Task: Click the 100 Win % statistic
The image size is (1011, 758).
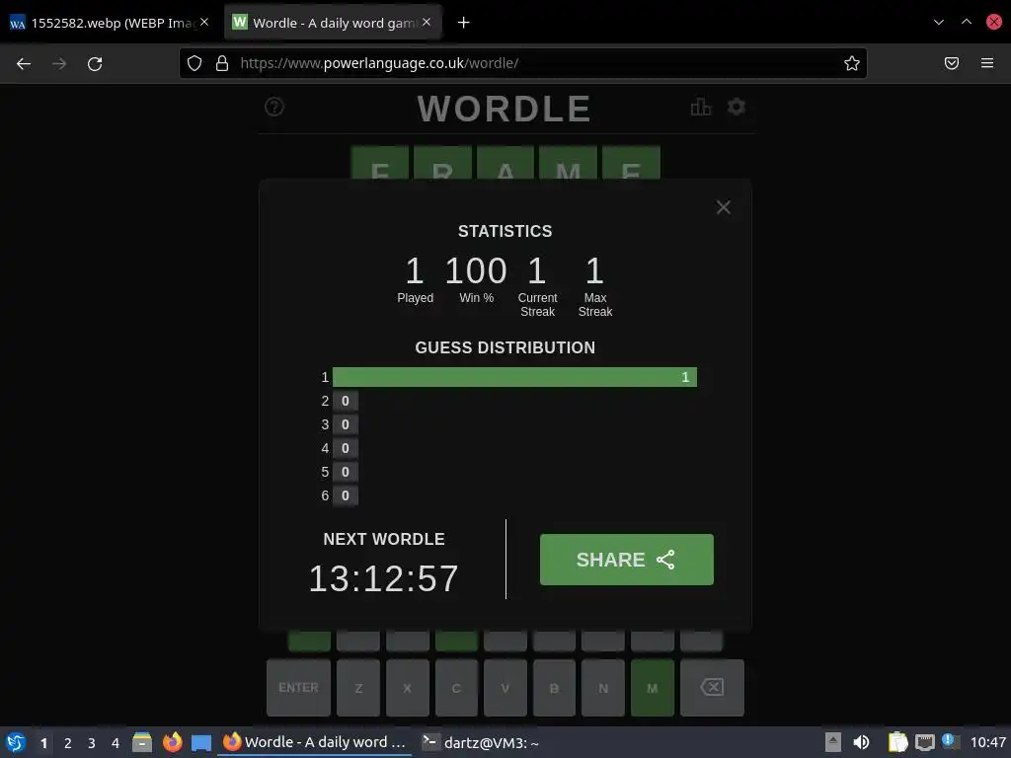Action: [x=476, y=270]
